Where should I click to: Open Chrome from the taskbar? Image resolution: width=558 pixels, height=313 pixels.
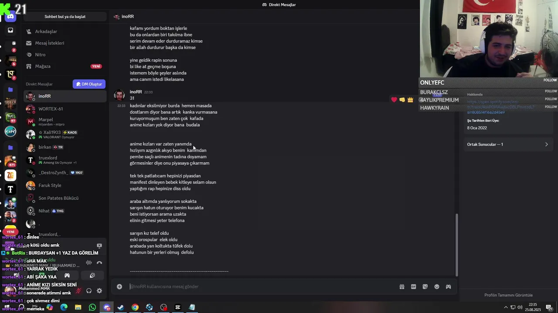[135, 307]
